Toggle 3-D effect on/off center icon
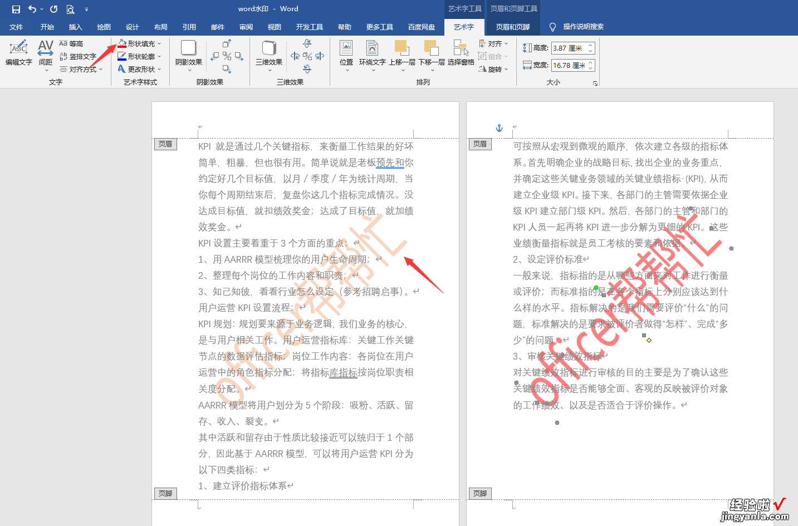 point(307,56)
